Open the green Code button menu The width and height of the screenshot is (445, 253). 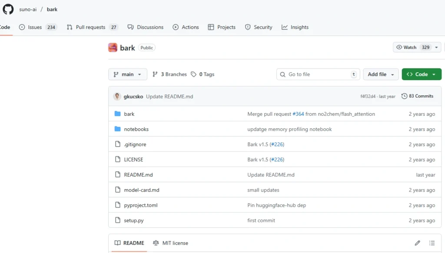tap(421, 75)
